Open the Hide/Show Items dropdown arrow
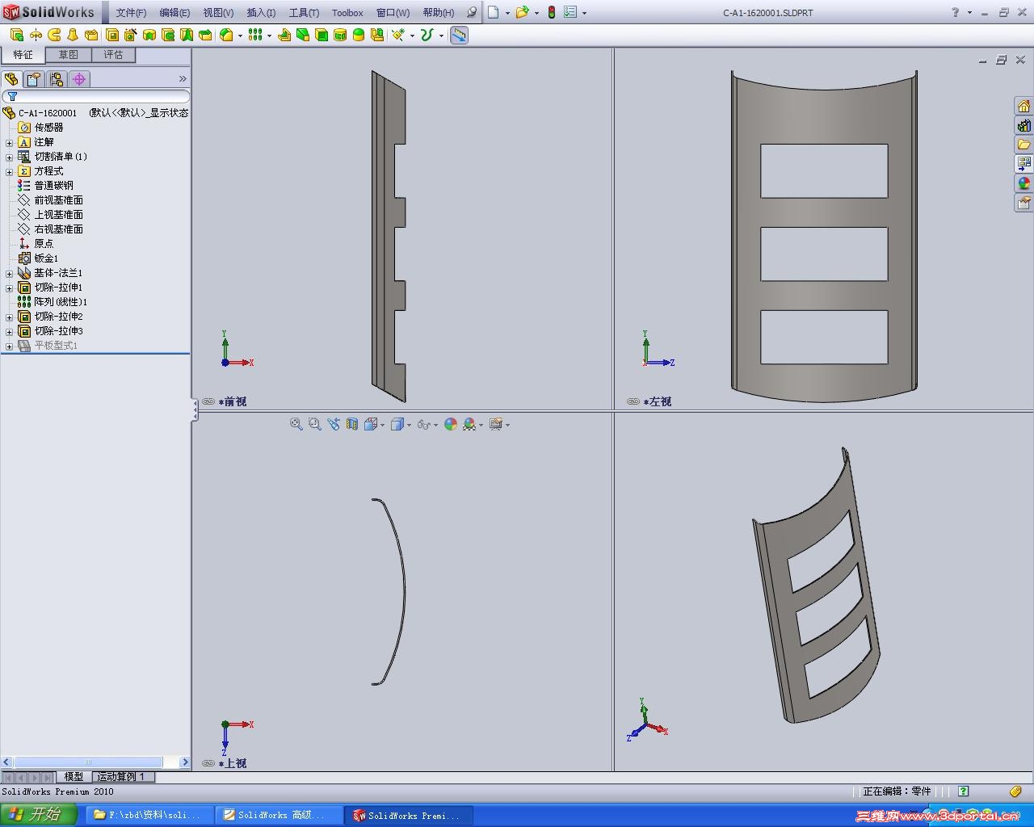Image resolution: width=1034 pixels, height=827 pixels. (436, 425)
